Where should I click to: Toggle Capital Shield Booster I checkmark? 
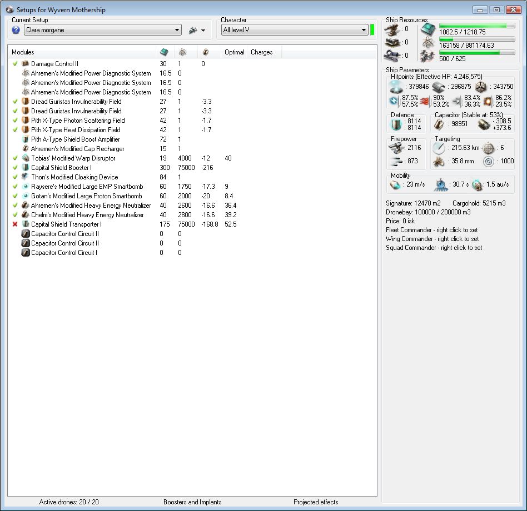(15, 167)
